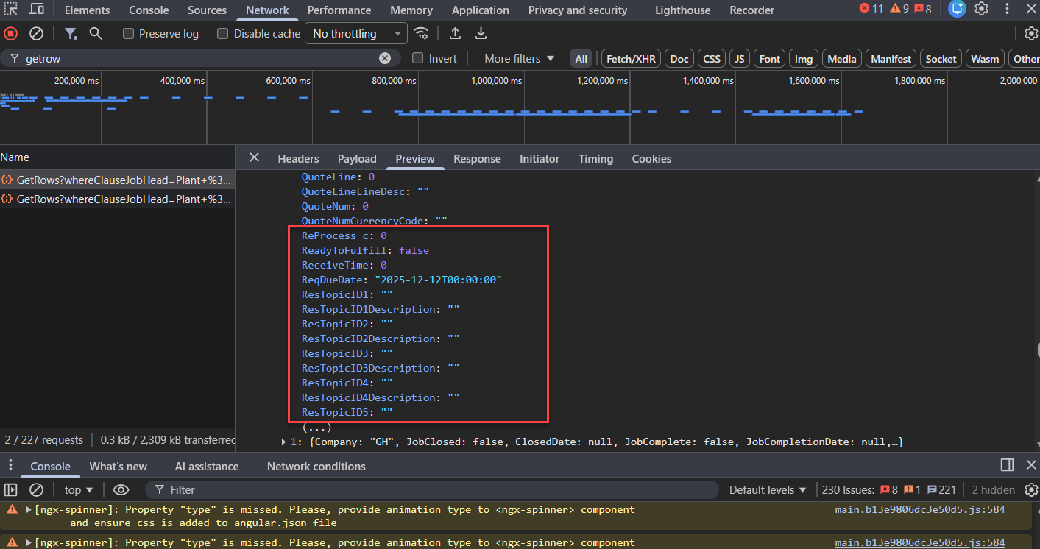Viewport: 1040px width, 549px height.
Task: Open DevTools settings gear
Action: [x=981, y=10]
